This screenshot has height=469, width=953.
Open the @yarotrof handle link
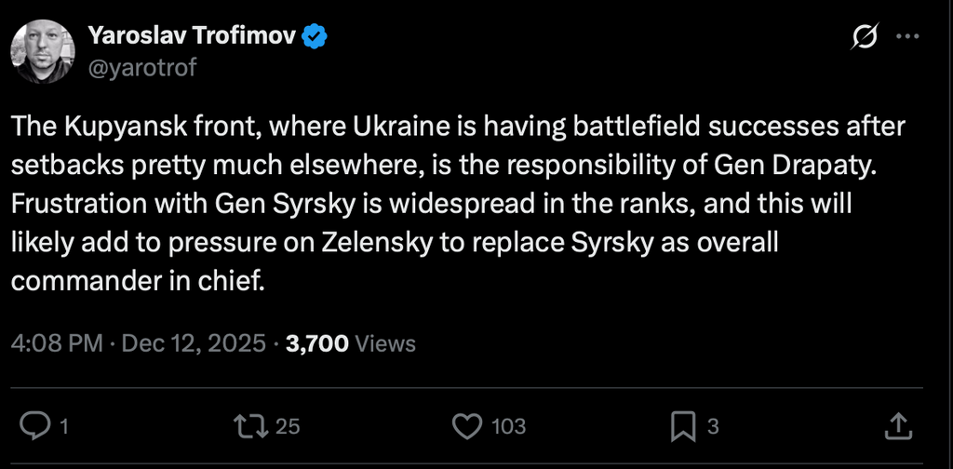pyautogui.click(x=141, y=67)
